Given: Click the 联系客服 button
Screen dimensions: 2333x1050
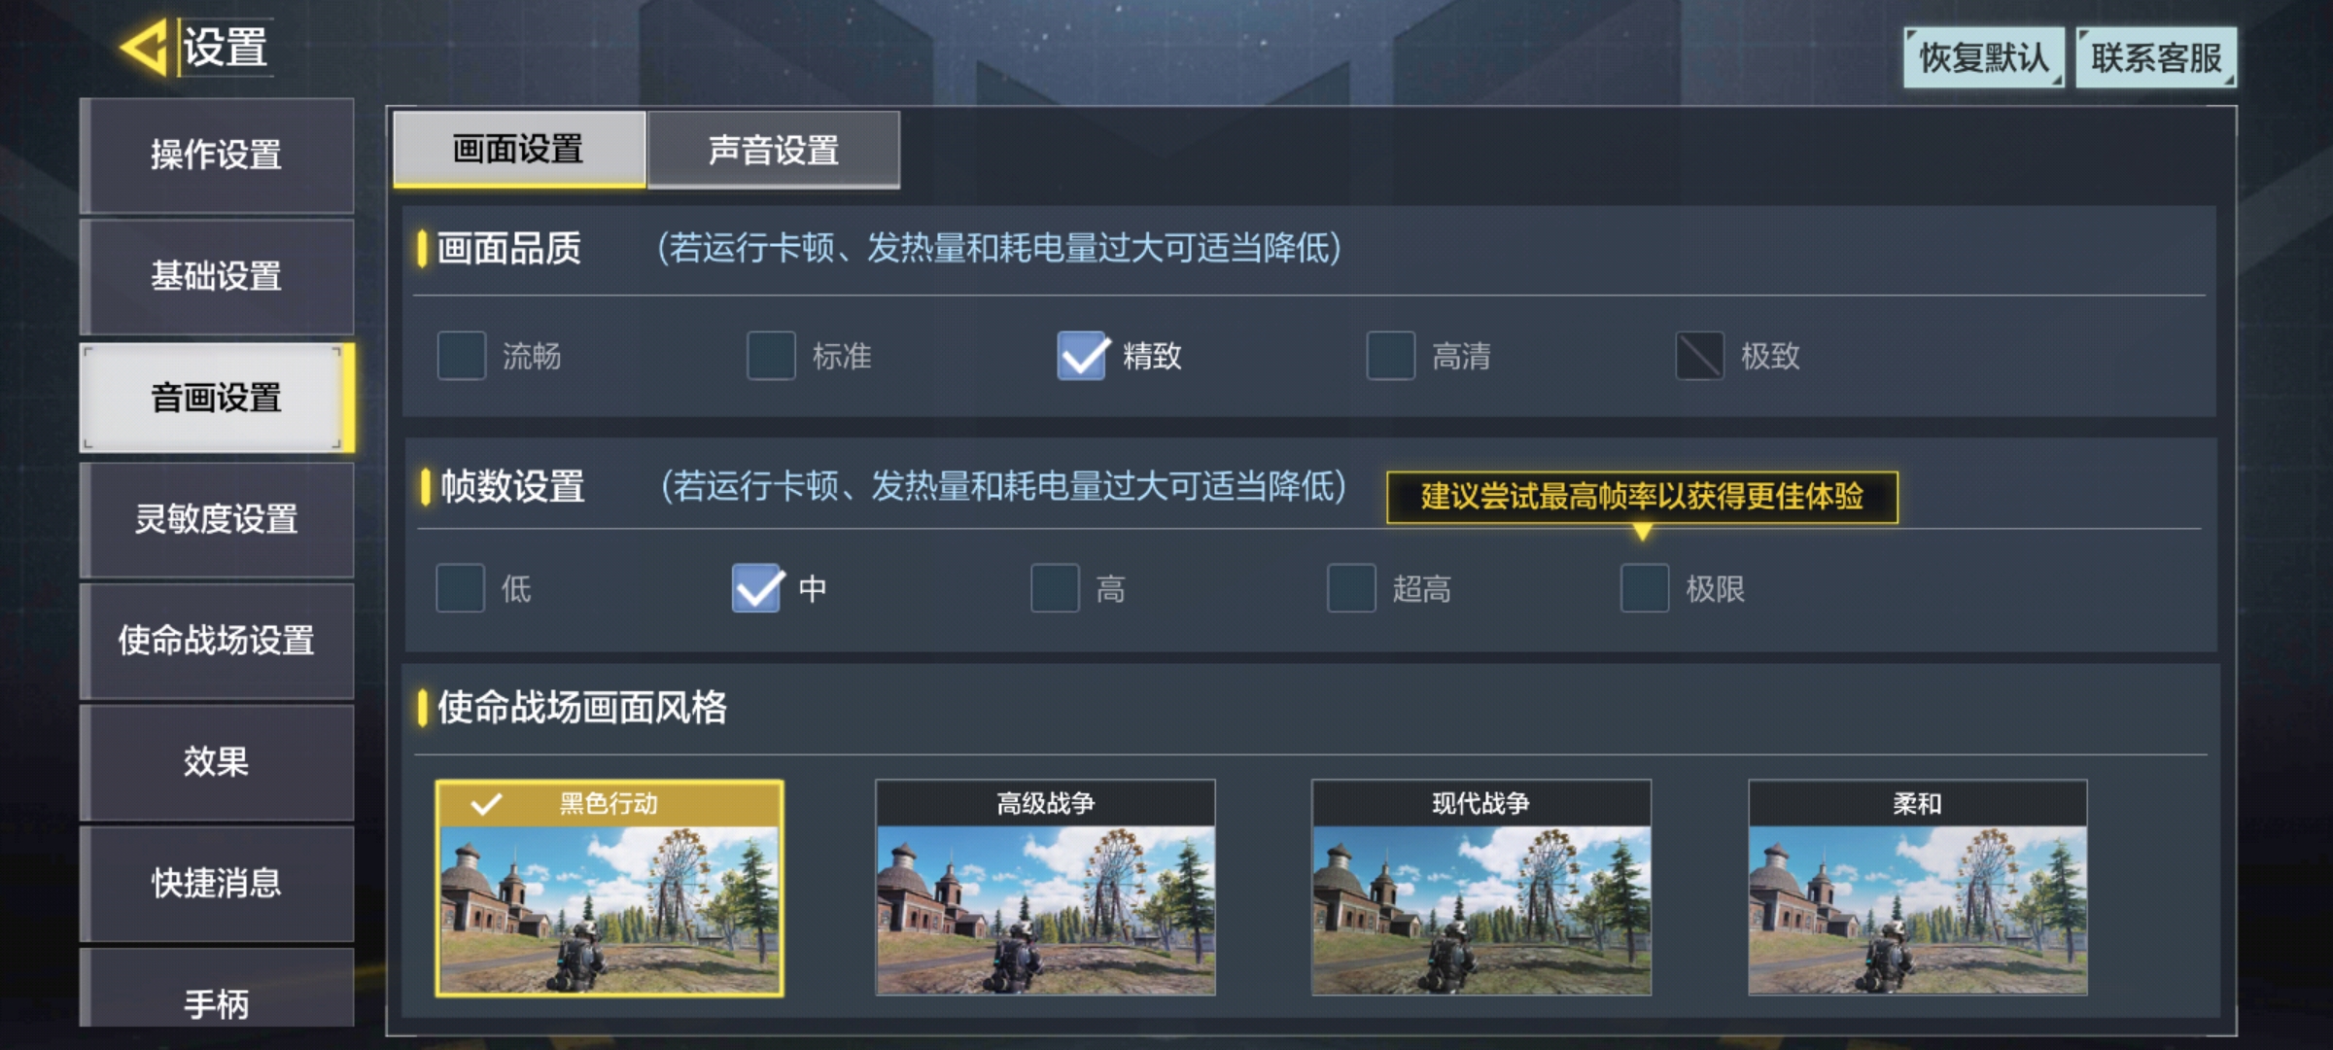Looking at the screenshot, I should (2156, 58).
